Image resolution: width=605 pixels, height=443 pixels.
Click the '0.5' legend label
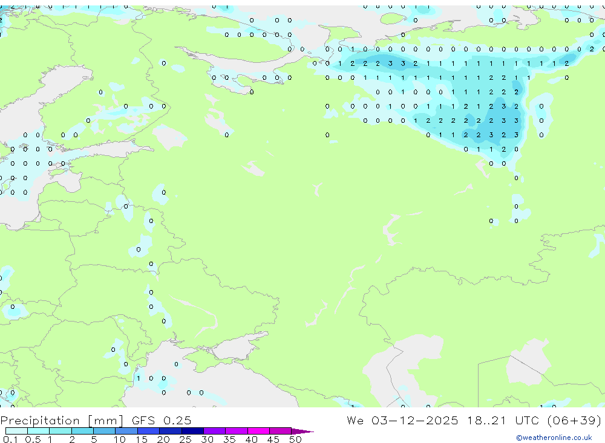pyautogui.click(x=33, y=439)
